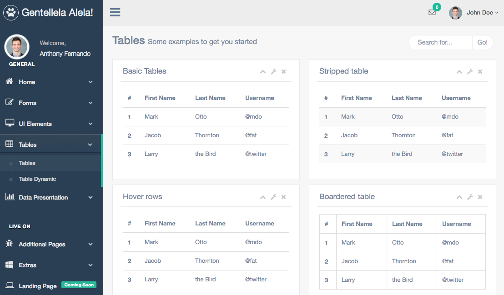Click the paw logo icon
504x295 pixels.
[11, 13]
